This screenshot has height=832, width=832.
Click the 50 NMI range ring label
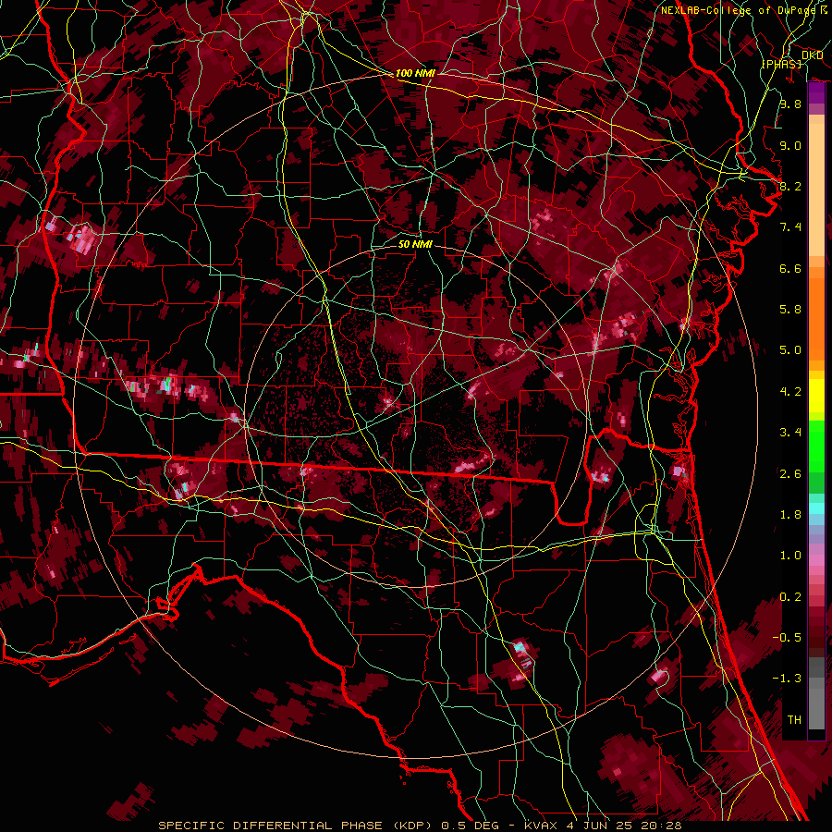point(415,244)
